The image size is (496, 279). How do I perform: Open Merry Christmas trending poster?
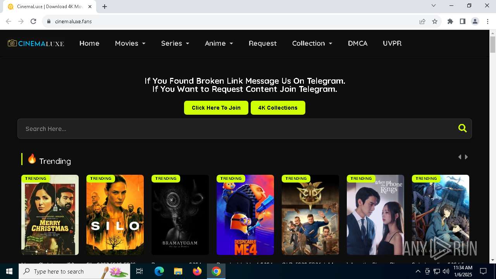(50, 215)
